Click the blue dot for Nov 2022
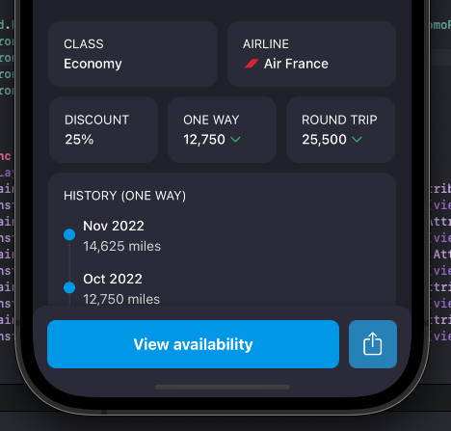Image resolution: width=451 pixels, height=431 pixels. pyautogui.click(x=69, y=234)
